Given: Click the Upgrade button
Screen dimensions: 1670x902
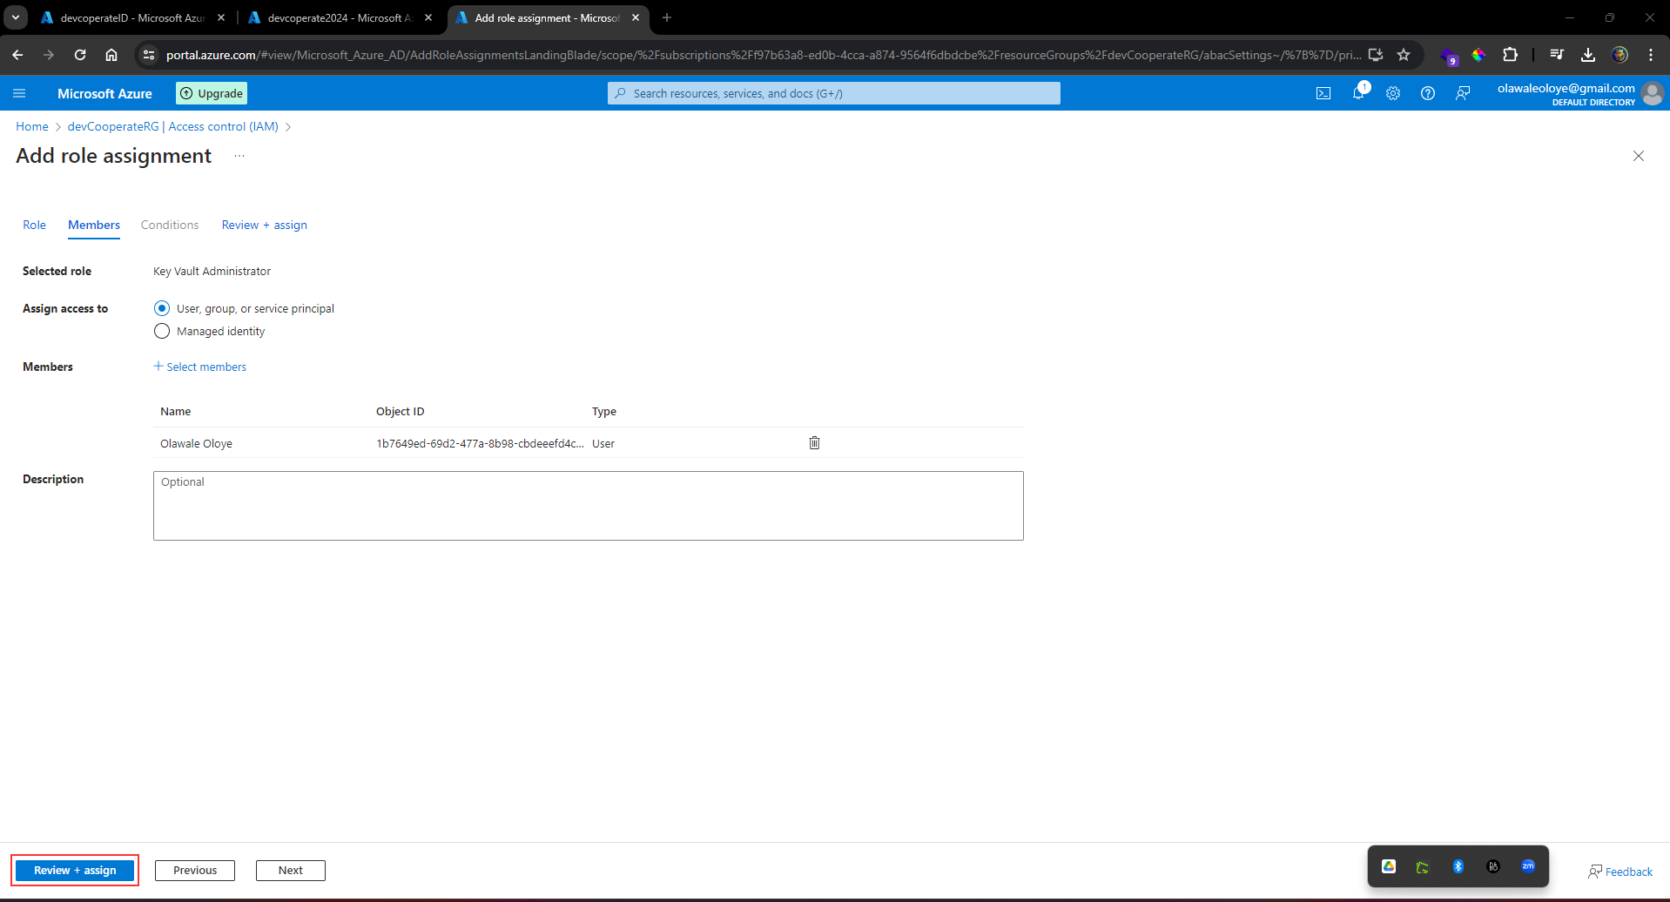Looking at the screenshot, I should (x=212, y=93).
